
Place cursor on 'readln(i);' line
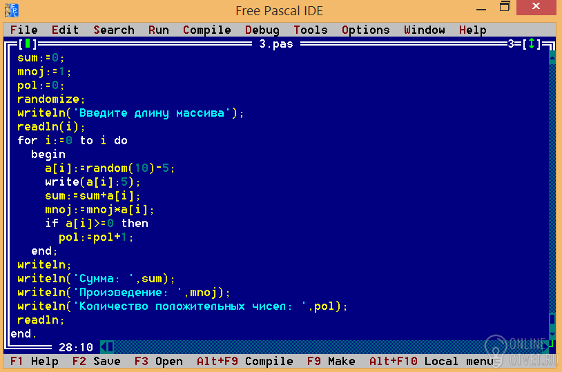click(51, 126)
